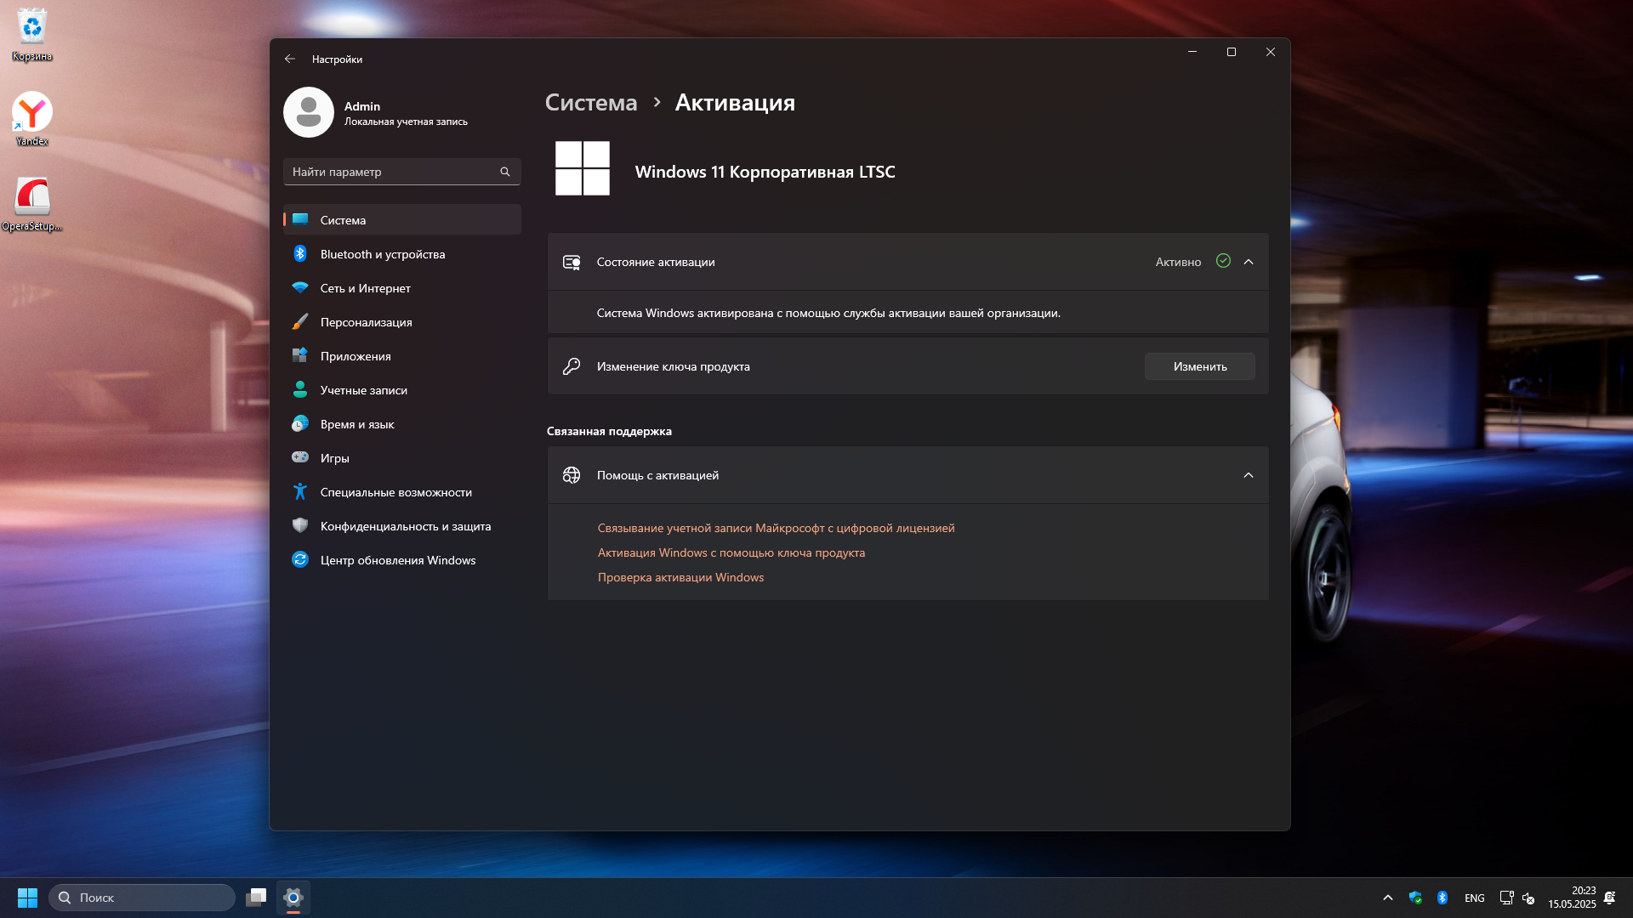Open Windows Security tray icon
The image size is (1633, 918).
click(1415, 898)
